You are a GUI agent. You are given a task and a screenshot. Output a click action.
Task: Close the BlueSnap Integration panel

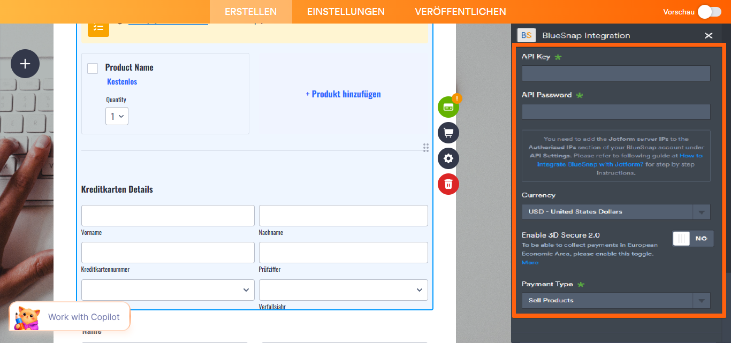tap(709, 35)
